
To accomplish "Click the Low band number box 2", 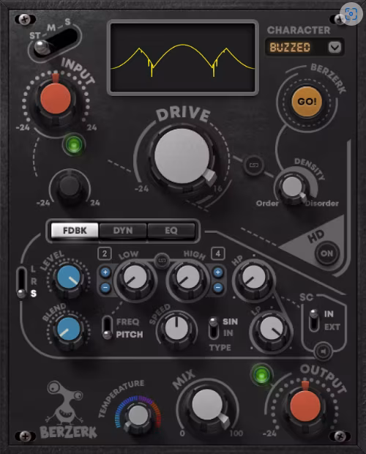I will click(105, 253).
